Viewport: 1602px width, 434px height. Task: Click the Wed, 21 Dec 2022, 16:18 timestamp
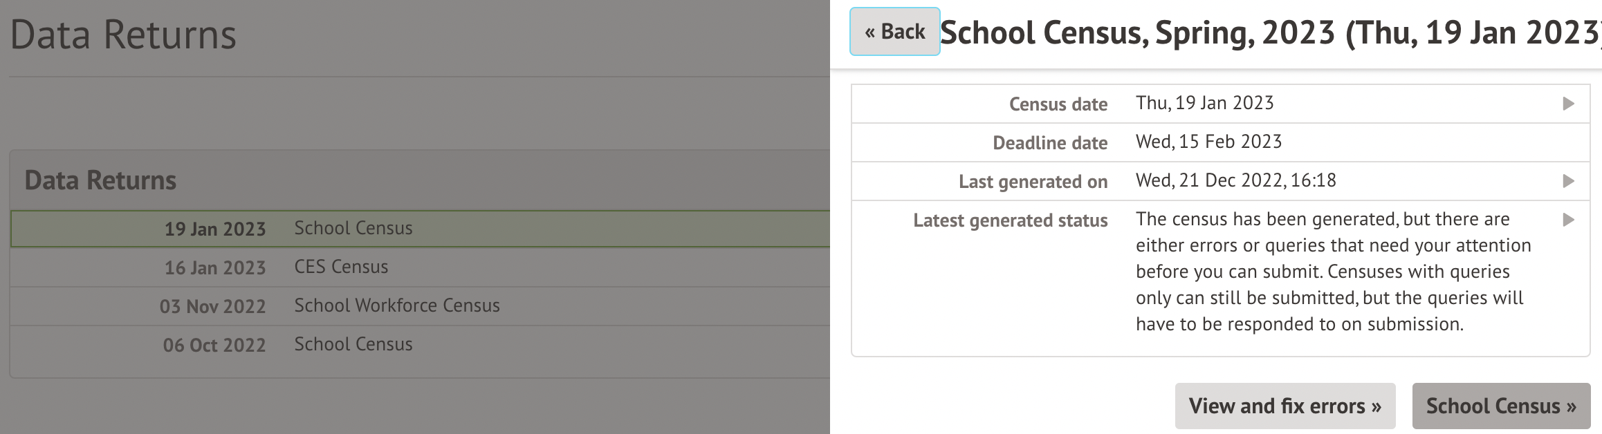[x=1235, y=180]
